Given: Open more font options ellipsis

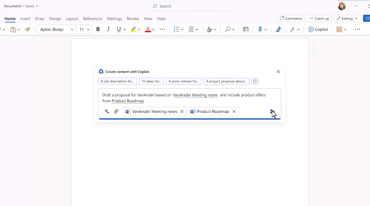Looking at the screenshot, I should pyautogui.click(x=162, y=29).
